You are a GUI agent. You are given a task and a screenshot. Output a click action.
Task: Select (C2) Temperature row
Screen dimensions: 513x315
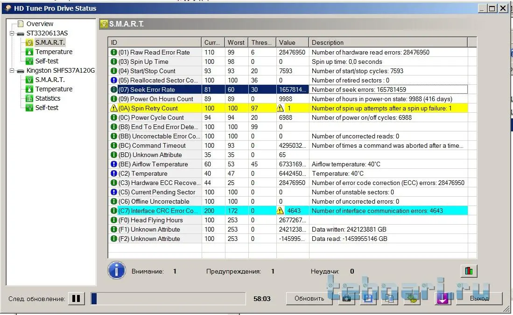tap(288, 173)
